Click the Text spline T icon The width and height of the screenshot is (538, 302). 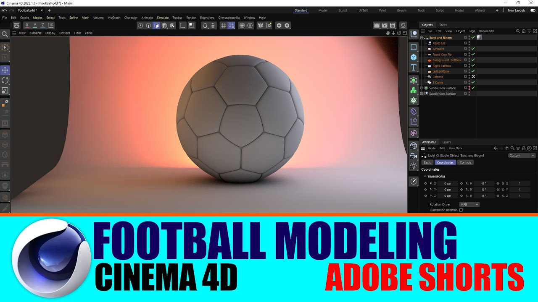tap(414, 68)
